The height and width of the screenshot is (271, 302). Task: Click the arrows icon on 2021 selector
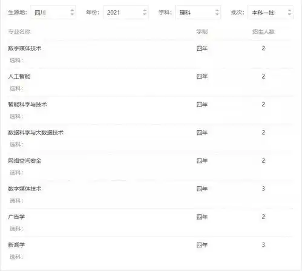(145, 13)
